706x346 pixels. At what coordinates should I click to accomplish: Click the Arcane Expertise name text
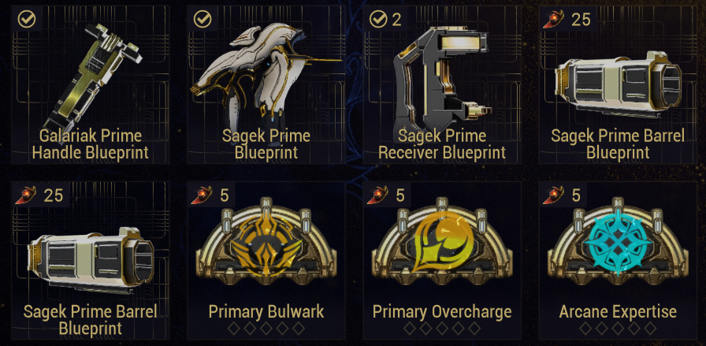tap(618, 311)
